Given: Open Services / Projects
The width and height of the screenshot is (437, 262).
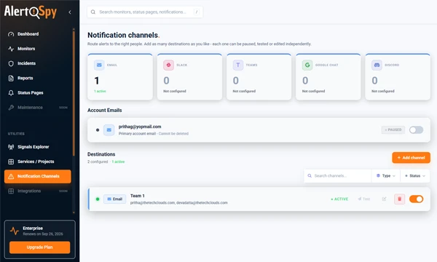Looking at the screenshot, I should (x=38, y=162).
